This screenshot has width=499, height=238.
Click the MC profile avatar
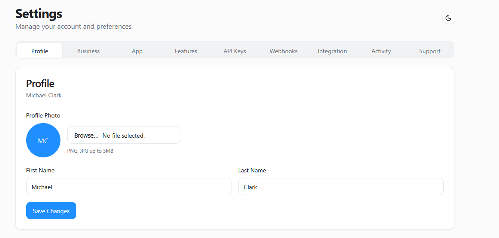[43, 140]
